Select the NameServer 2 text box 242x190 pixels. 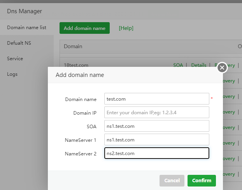coord(157,153)
